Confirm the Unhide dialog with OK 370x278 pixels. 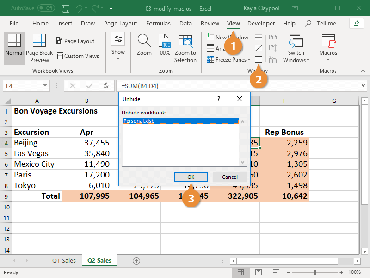click(x=191, y=177)
